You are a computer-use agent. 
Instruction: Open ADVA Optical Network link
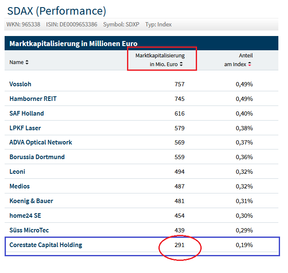pos(41,142)
